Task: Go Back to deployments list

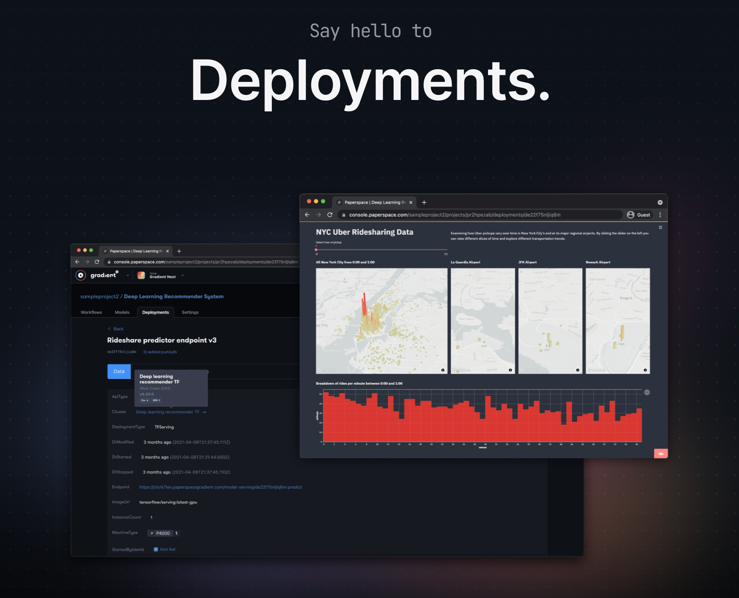Action: pyautogui.click(x=116, y=329)
